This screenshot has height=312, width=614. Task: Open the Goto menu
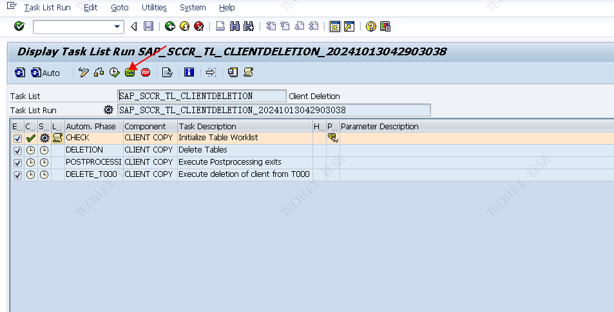pyautogui.click(x=119, y=8)
